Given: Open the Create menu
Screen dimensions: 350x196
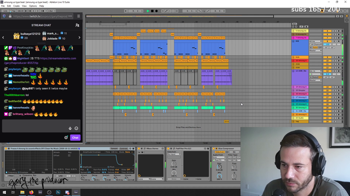Looking at the screenshot, I should (16, 6).
